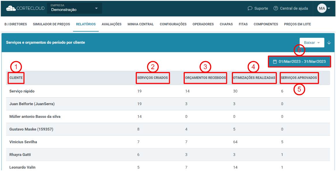This screenshot has width=336, height=172.
Task: Sort by Serviços Criados column header
Action: pyautogui.click(x=152, y=78)
